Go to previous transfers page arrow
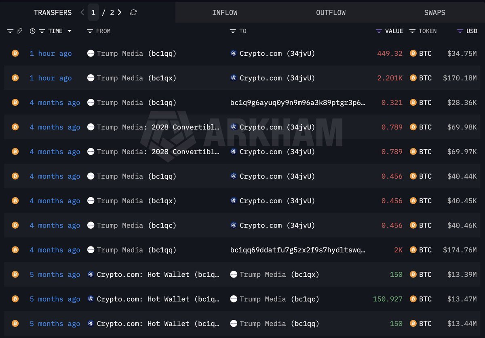Screen dimensions: 485x338 point(82,13)
